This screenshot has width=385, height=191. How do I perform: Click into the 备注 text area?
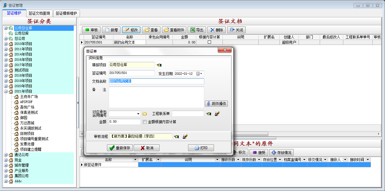pyautogui.click(x=156, y=97)
